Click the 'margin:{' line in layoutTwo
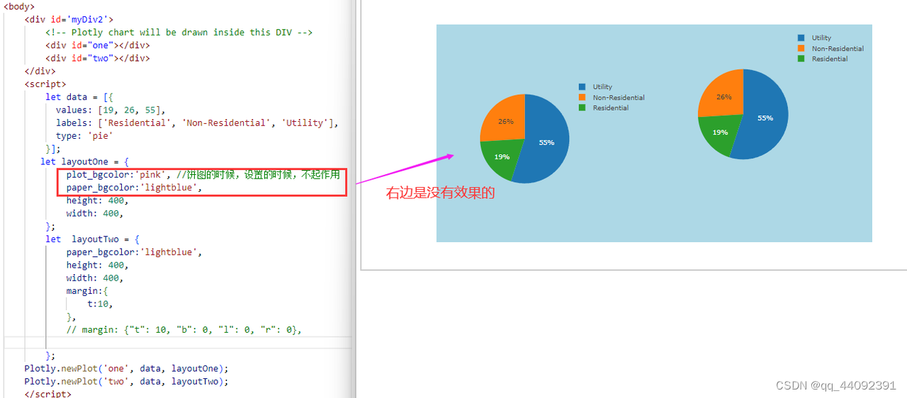 87,290
